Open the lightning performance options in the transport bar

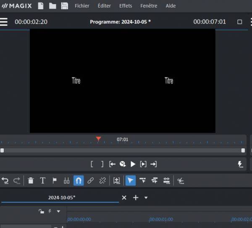click(240, 164)
